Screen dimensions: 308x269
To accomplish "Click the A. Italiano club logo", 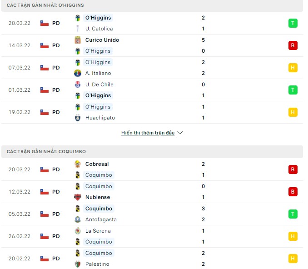I will 78,73.
